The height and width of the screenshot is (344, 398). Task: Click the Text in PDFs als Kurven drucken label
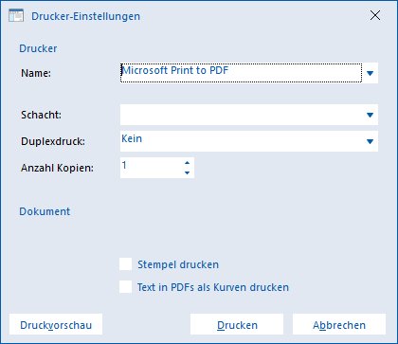[213, 287]
